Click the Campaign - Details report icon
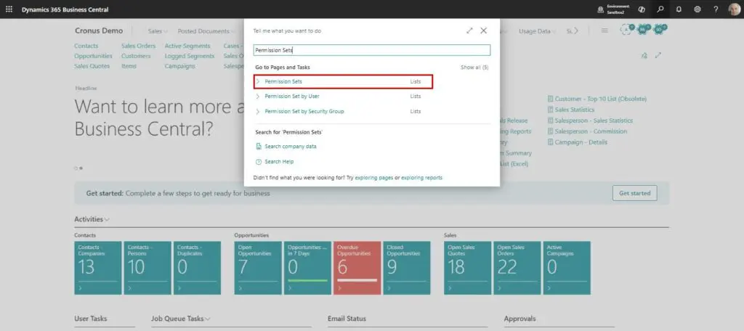Viewport: 744px width, 331px height. (551, 142)
